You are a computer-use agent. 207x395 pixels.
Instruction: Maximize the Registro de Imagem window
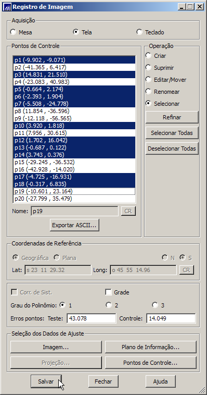coord(190,7)
